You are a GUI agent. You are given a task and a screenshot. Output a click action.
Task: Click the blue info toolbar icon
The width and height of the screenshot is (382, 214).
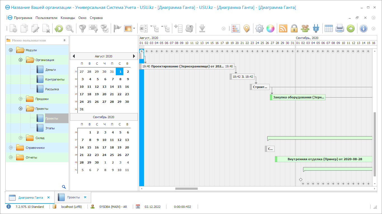[x=363, y=28]
